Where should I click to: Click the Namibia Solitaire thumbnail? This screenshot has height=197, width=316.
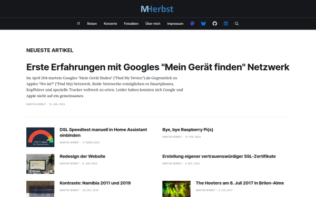41,189
